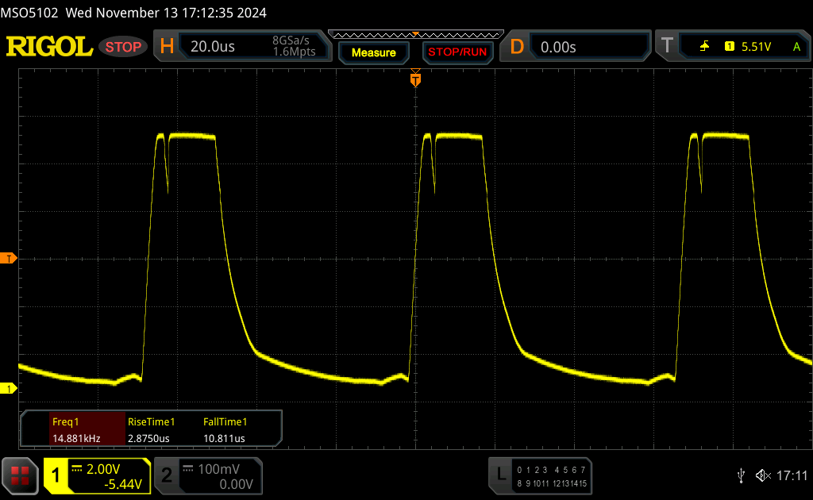Viewport: 813px width, 500px height.
Task: Click the 17:11 clock display
Action: point(792,475)
